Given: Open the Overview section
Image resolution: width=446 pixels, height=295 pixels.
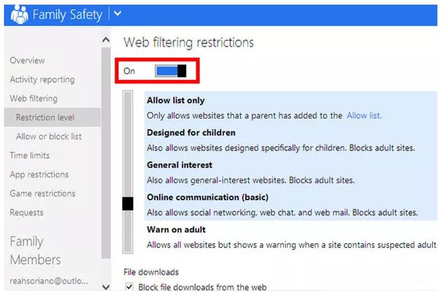Looking at the screenshot, I should pyautogui.click(x=27, y=60).
